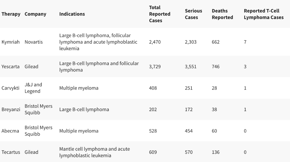Image resolution: width=290 pixels, height=162 pixels.
Task: Select Kymriah T-cell lymphoma count 7
Action: pyautogui.click(x=245, y=42)
